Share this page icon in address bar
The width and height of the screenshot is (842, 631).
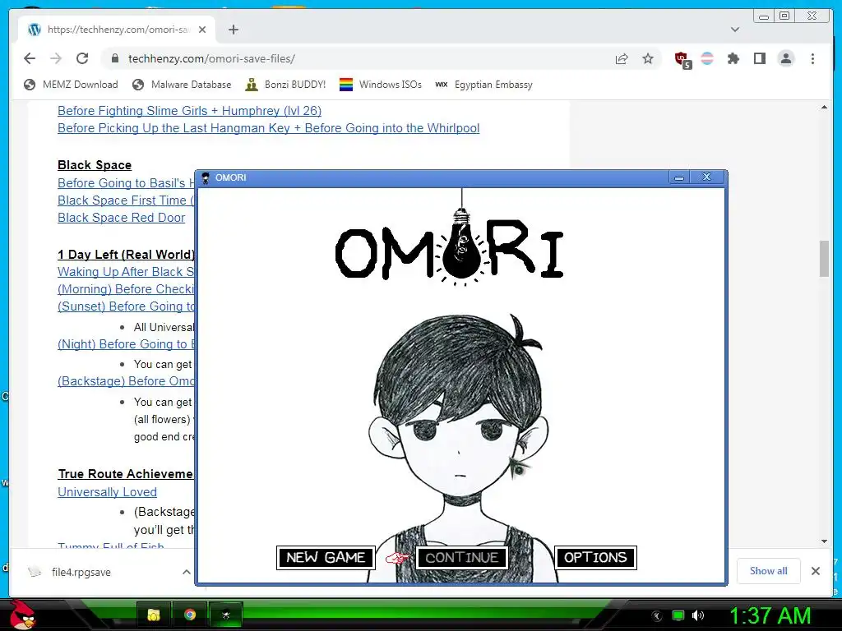(622, 58)
